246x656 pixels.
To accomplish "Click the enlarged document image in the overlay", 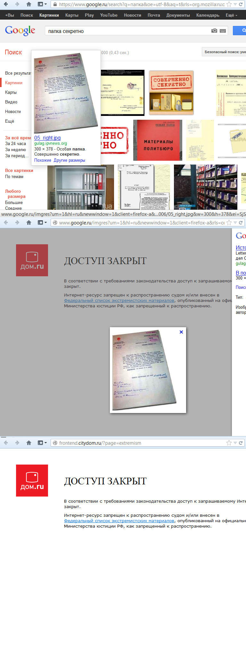I will (144, 370).
